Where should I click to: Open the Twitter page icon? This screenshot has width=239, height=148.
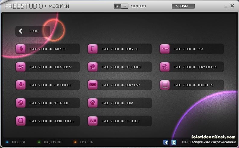(x=174, y=142)
